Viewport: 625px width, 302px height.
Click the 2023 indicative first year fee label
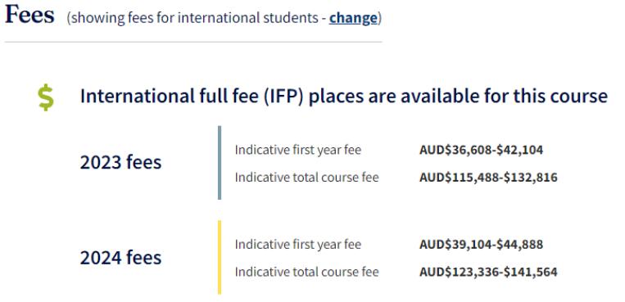point(297,151)
